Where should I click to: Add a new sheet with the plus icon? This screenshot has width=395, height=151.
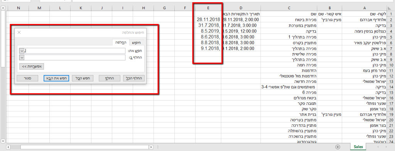338,147
